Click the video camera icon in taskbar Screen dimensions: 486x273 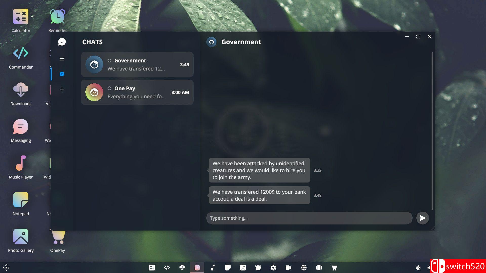[289, 267]
